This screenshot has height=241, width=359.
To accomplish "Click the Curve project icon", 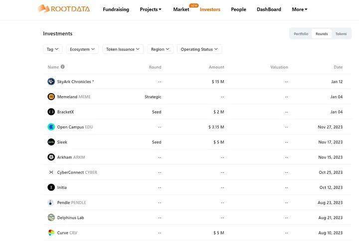I will (x=51, y=233).
